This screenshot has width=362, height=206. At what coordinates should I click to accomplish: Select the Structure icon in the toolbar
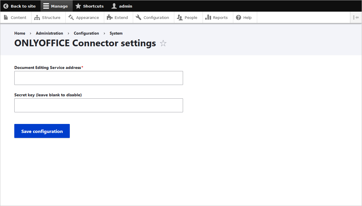point(37,17)
